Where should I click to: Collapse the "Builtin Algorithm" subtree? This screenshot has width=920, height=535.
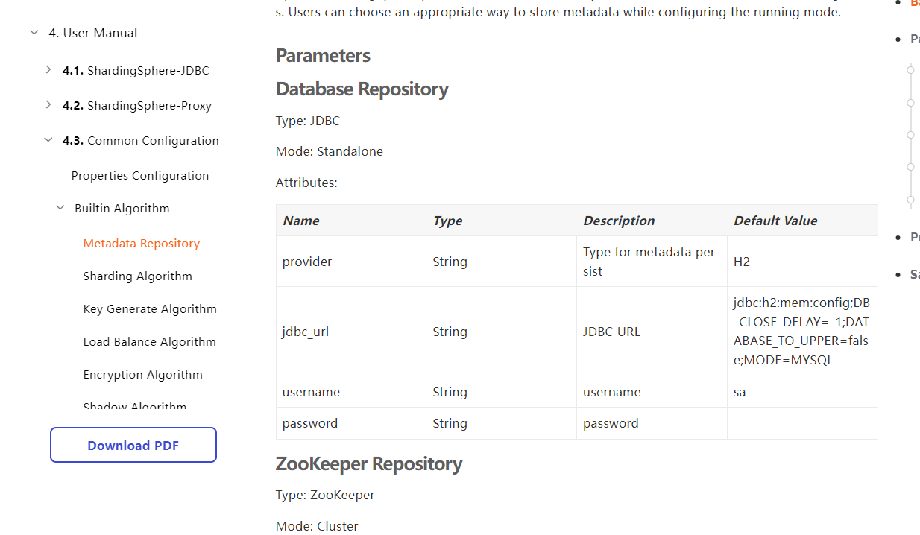[x=60, y=208]
